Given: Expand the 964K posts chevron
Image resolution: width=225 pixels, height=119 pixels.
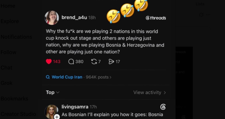Looking at the screenshot, I should click(110, 77).
